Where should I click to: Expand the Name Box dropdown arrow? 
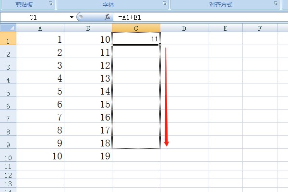click(72, 17)
